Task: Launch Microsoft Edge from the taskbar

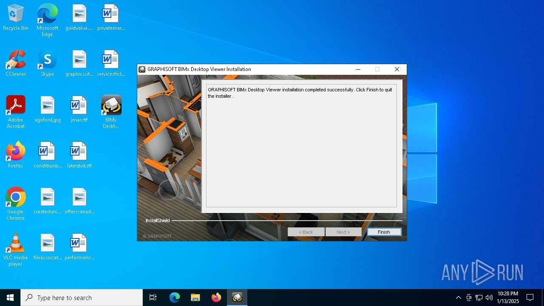Action: tap(175, 297)
